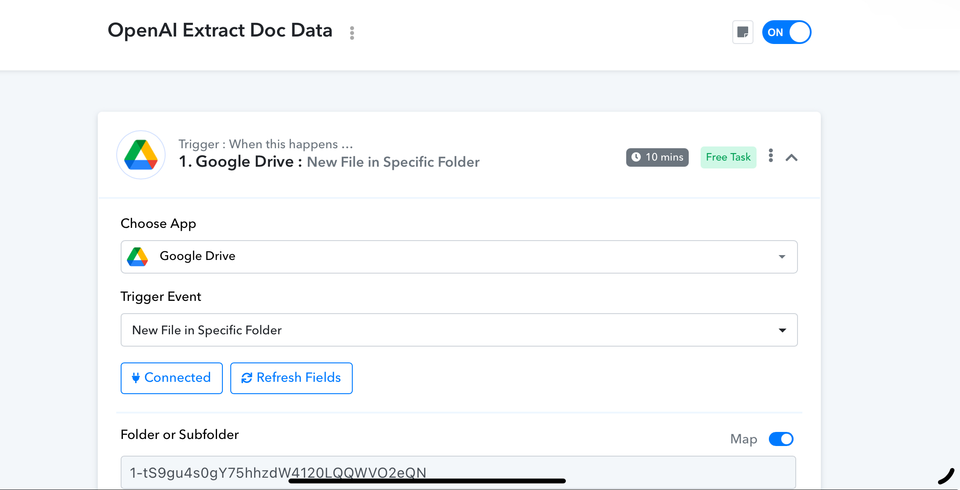Open the trigger step three-dot menu
The height and width of the screenshot is (490, 960).
[x=771, y=155]
